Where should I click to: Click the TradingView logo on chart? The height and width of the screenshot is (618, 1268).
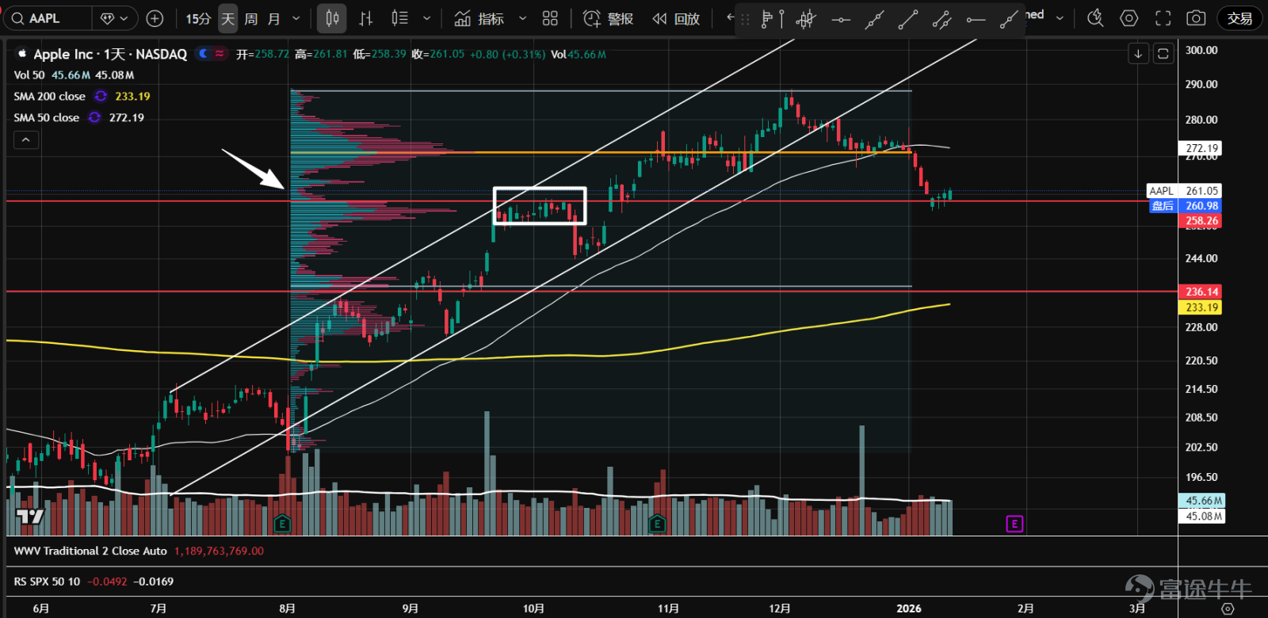tap(30, 517)
